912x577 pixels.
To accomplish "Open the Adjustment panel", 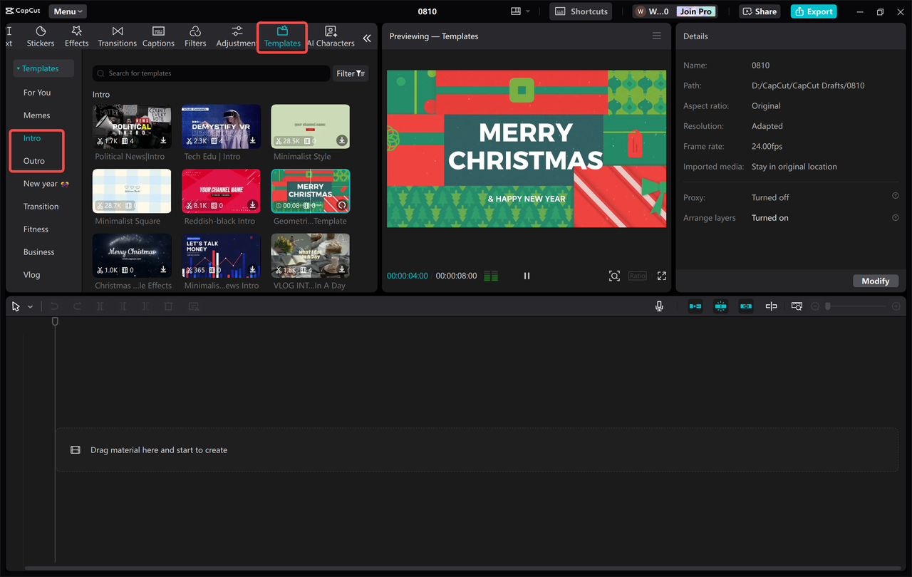I will click(x=235, y=36).
